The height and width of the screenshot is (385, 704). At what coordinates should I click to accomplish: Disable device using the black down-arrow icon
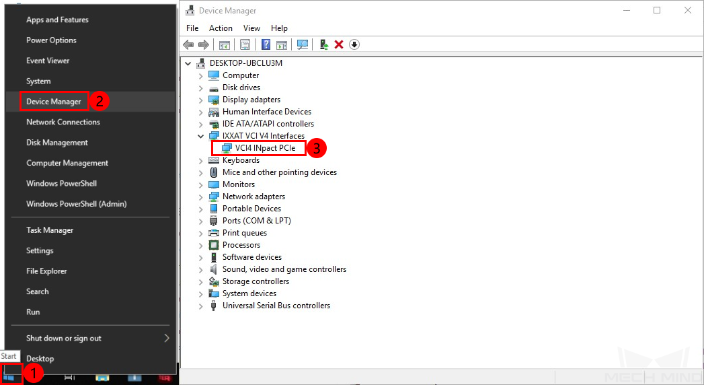click(354, 44)
